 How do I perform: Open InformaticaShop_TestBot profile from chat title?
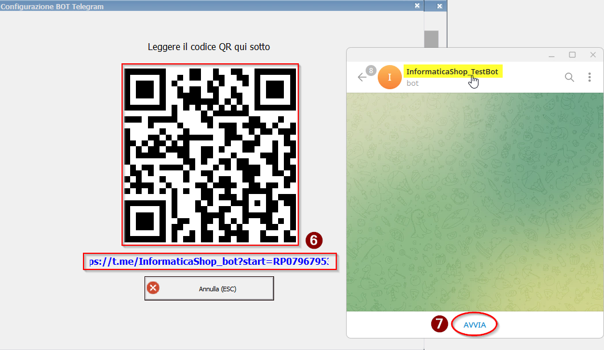point(452,71)
